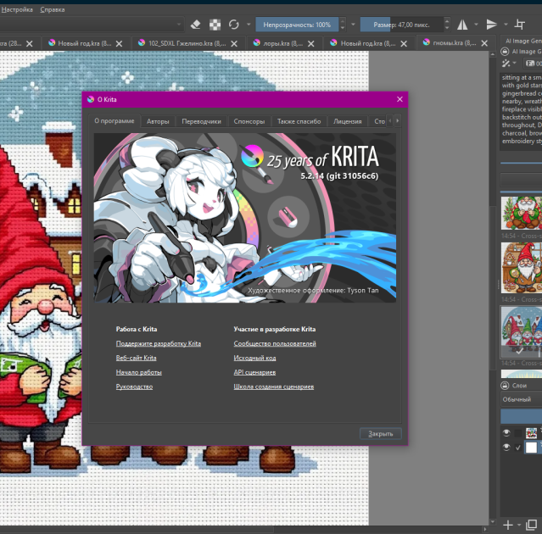This screenshot has height=534, width=542.
Task: Click the AI magic wand workspace icon
Action: (506, 64)
